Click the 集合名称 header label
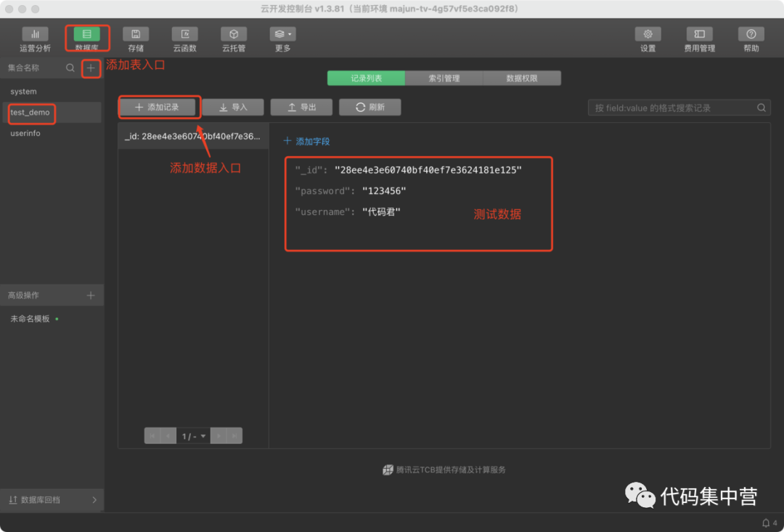This screenshot has width=784, height=532. pyautogui.click(x=23, y=68)
